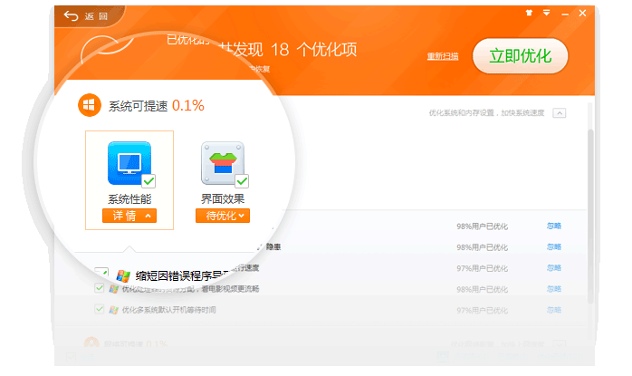Screen dimensions: 632x376
Task: Collapse the 详情 dropdown under 系统性能
Action: [129, 216]
